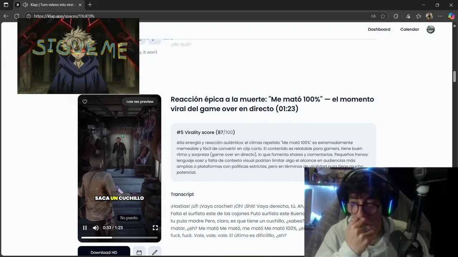Click the clip title "Reacción épica a la muerte"
The height and width of the screenshot is (257, 458).
[x=272, y=104]
